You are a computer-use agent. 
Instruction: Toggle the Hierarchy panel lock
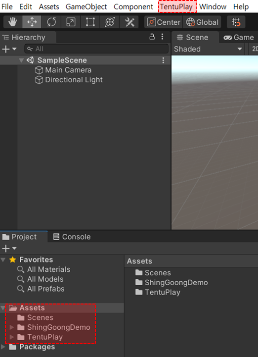[x=152, y=37]
